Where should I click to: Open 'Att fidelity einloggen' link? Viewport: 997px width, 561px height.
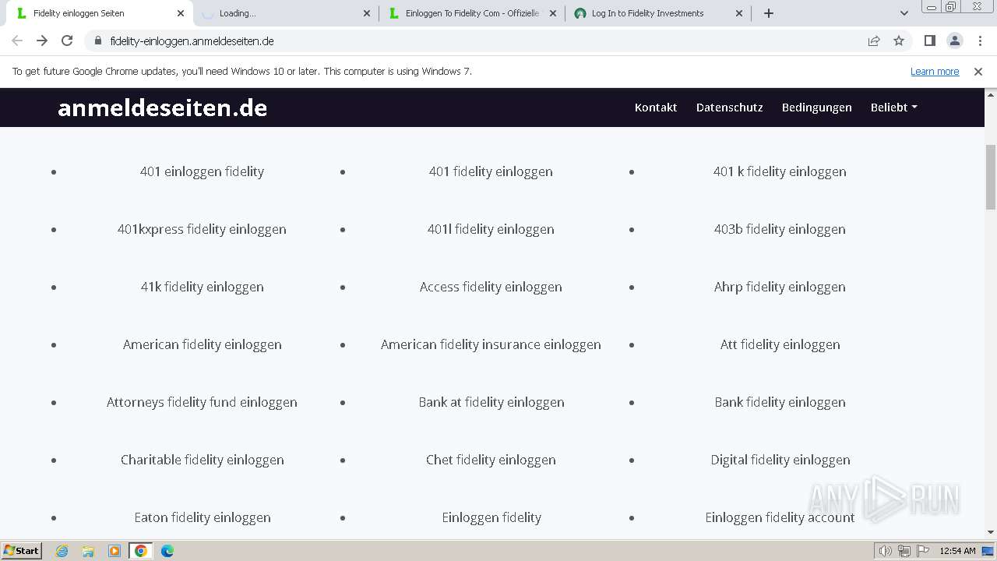[x=780, y=344]
